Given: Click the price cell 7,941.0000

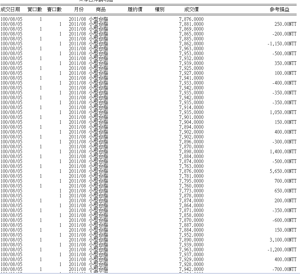Looking at the screenshot, I should 191,78.
